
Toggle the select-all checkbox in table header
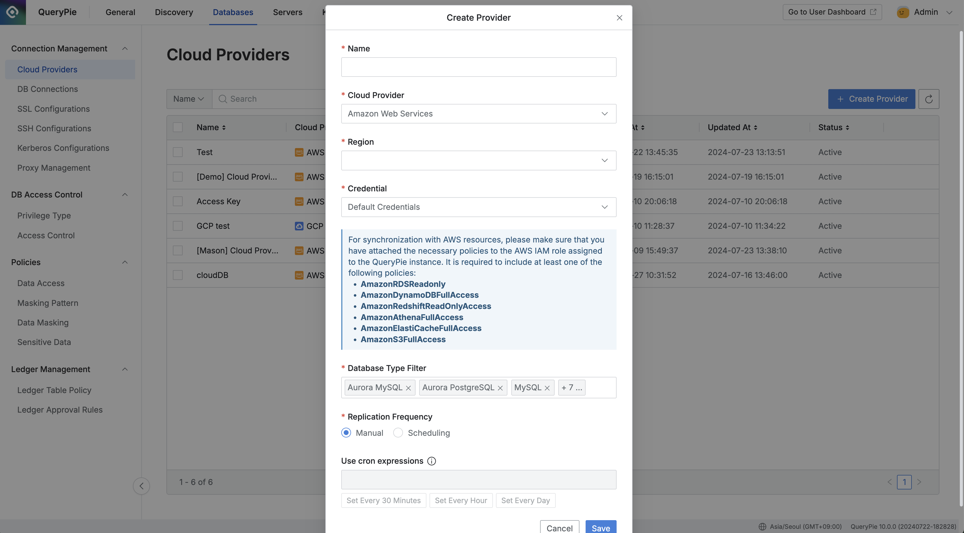[x=178, y=127]
